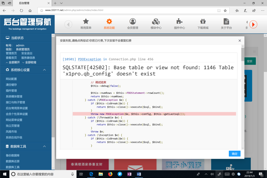The image size is (267, 178).
Task: Expand all menus with 全部展开
Action: (x=13, y=62)
